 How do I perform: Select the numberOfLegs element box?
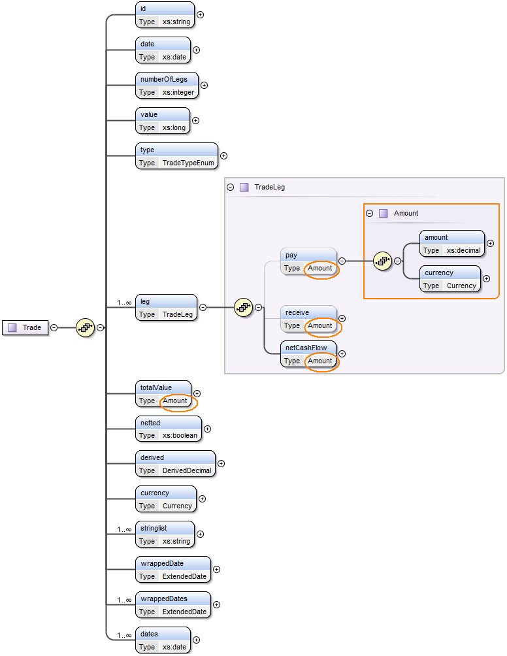pos(167,86)
